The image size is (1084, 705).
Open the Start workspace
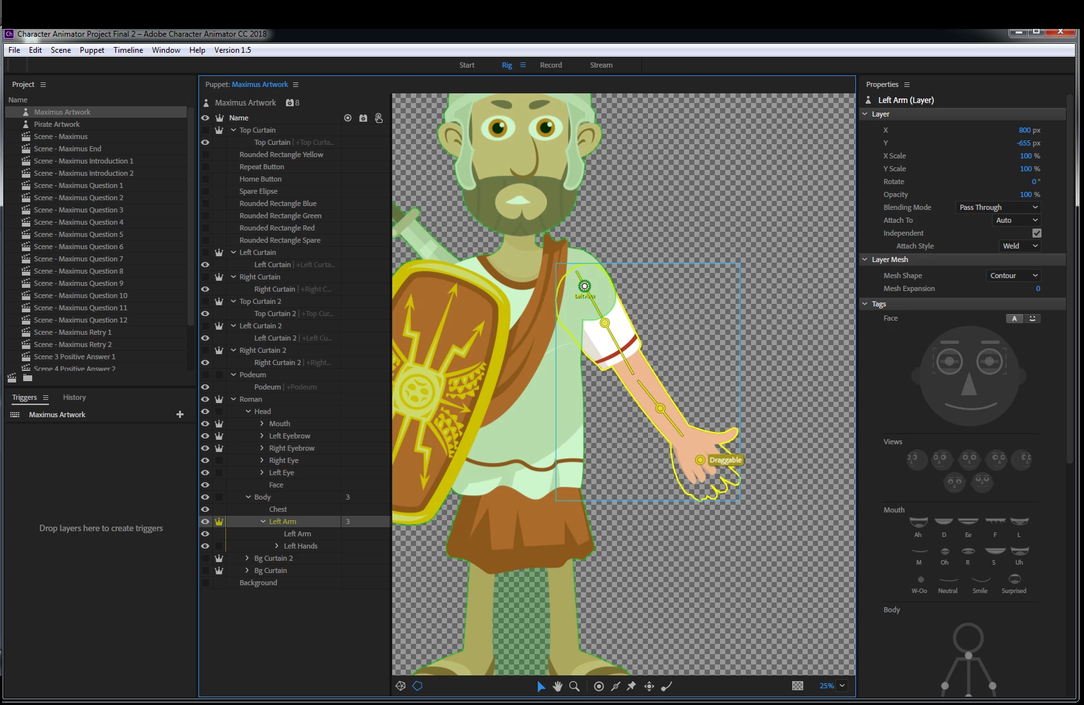point(467,65)
